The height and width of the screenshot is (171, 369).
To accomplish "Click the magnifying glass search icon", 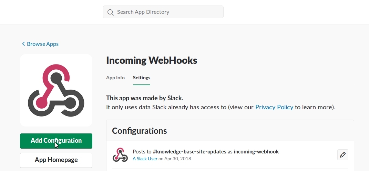I will (110, 12).
